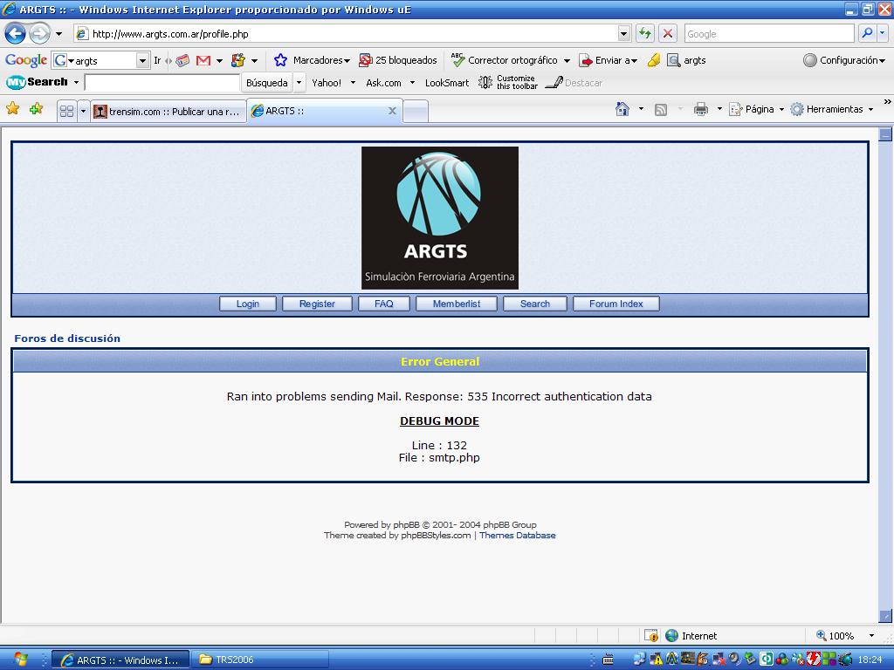This screenshot has width=894, height=670.
Task: Click the browser Back arrow button
Action: click(16, 34)
